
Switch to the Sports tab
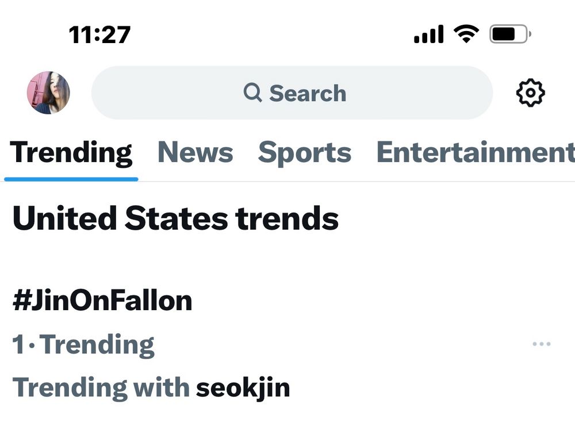[x=304, y=153]
